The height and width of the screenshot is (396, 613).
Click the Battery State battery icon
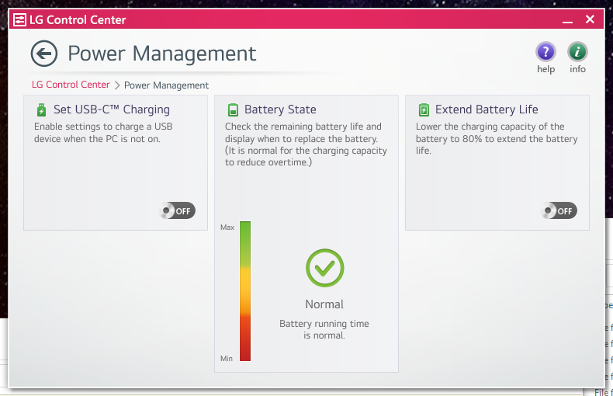pos(233,110)
